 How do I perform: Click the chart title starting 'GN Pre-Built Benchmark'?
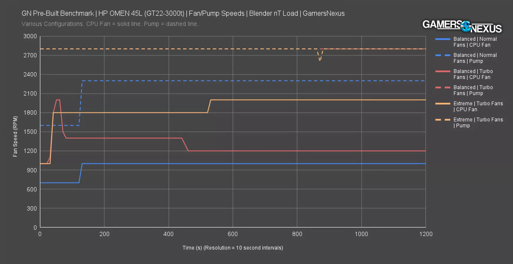pos(183,13)
